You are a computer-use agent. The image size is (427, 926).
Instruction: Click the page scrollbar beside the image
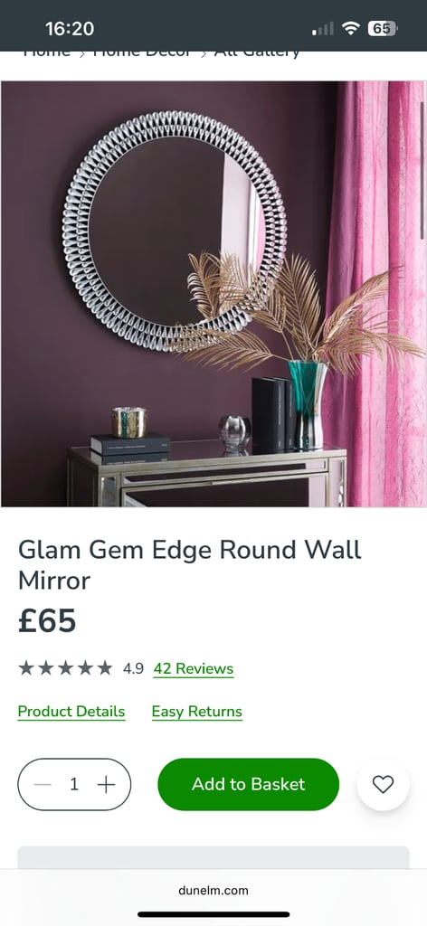[x=422, y=171]
